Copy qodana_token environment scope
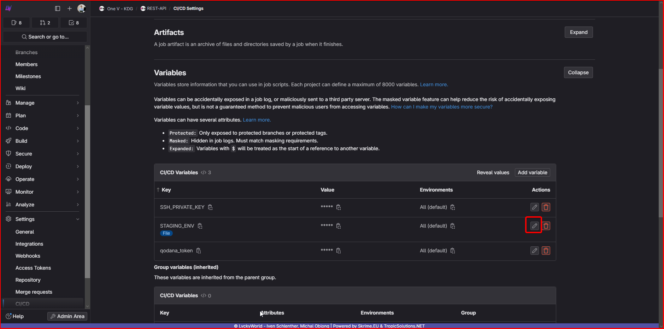Image resolution: width=664 pixels, height=329 pixels. pos(453,251)
